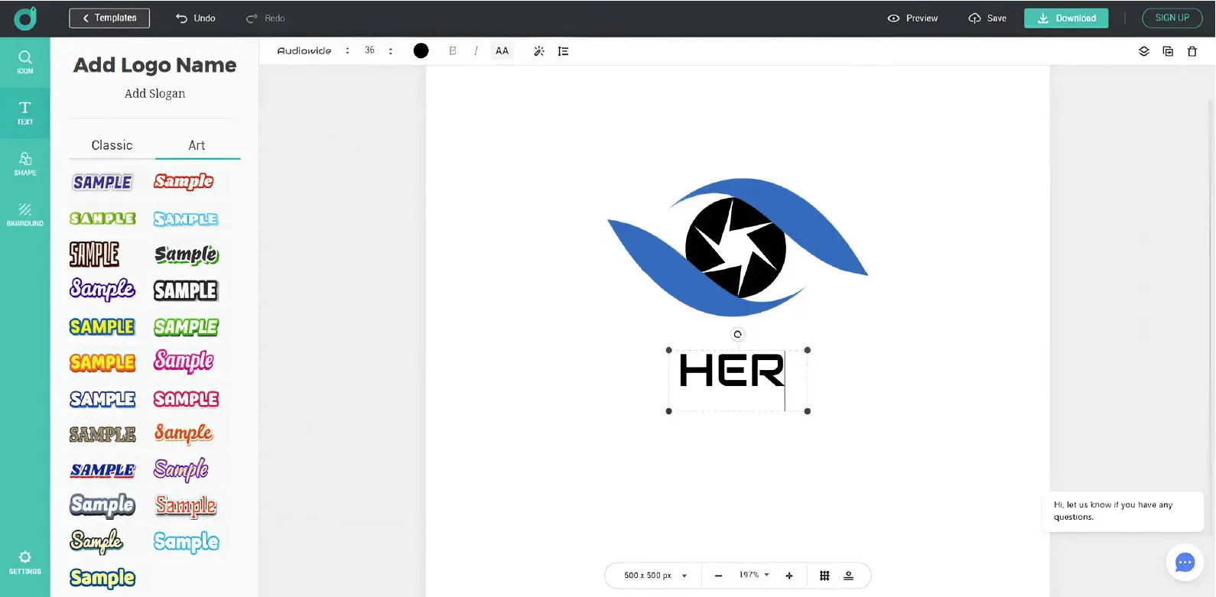This screenshot has height=597, width=1216.
Task: Apply the orange script Sample style
Action: point(184,433)
